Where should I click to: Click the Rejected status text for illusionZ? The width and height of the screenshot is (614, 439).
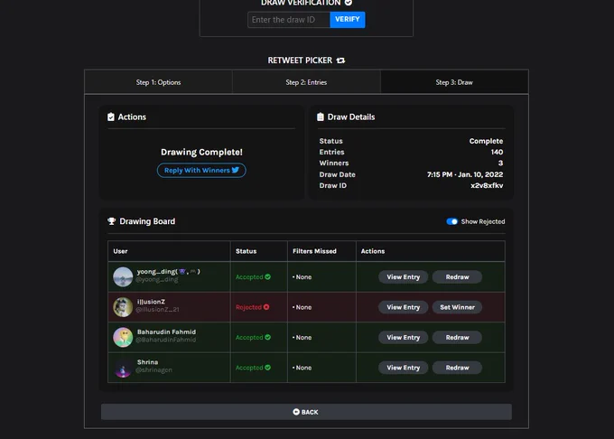tap(248, 307)
